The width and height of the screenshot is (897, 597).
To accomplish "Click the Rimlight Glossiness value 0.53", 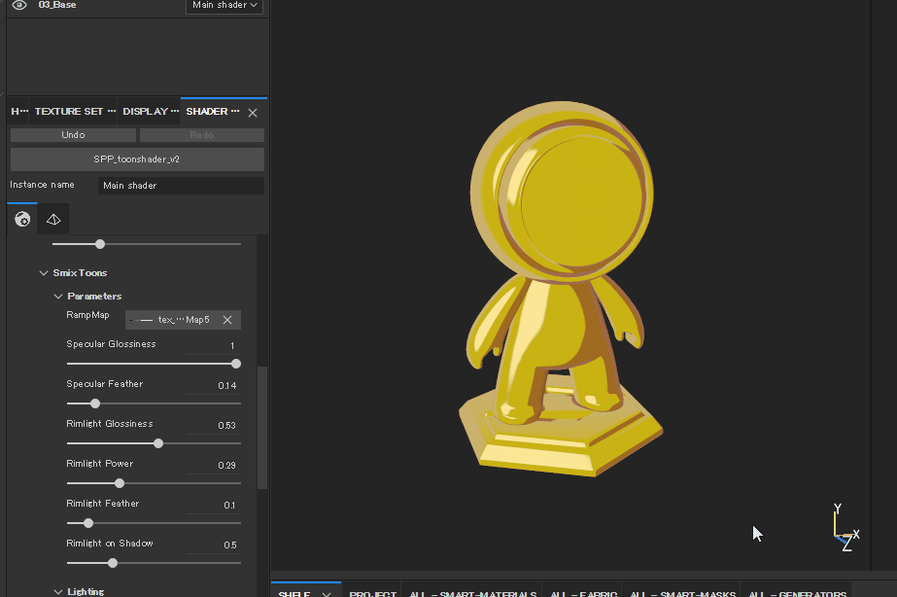I will click(227, 425).
